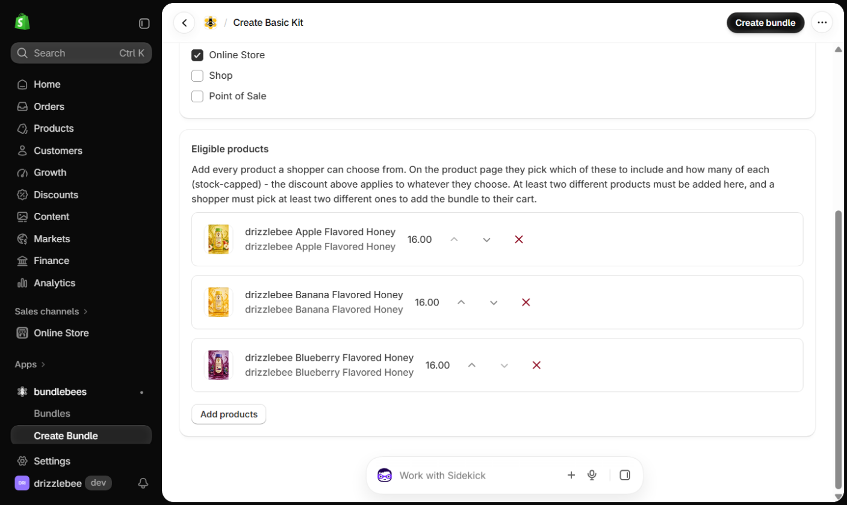The width and height of the screenshot is (847, 505).
Task: Collapse sidebar using the panel toggle icon
Action: pyautogui.click(x=144, y=23)
